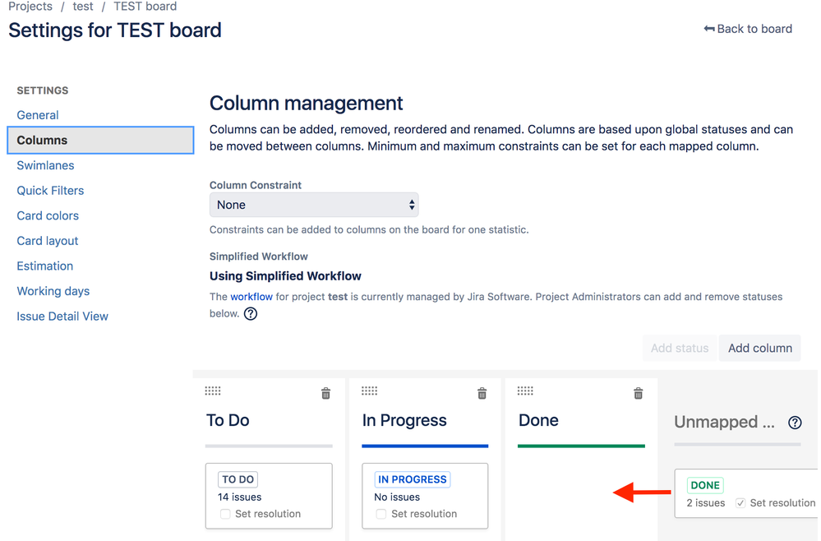Delete the To Do column trash icon

325,394
